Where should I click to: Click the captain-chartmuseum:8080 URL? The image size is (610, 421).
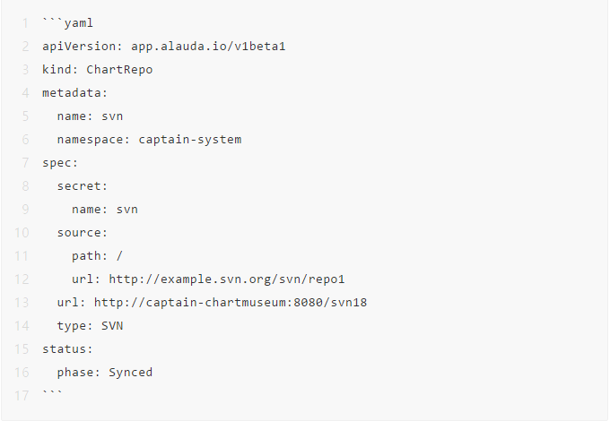tap(231, 302)
